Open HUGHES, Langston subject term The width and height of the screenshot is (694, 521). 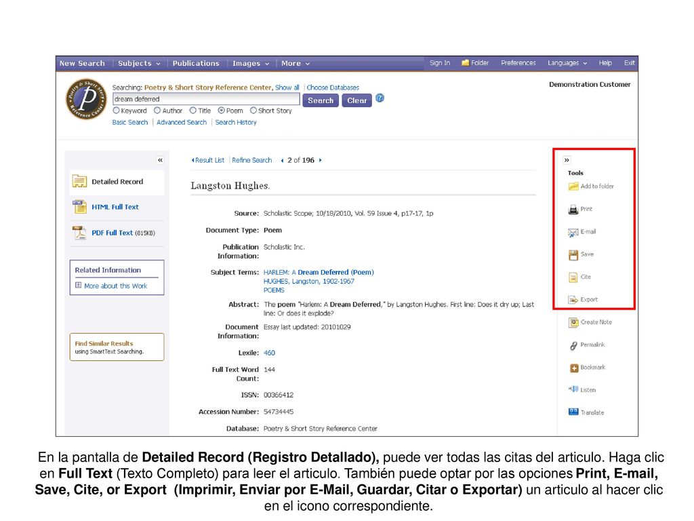click(309, 282)
